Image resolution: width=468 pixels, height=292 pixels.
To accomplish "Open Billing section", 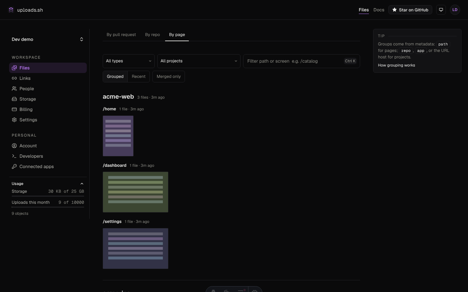I will [48, 109].
